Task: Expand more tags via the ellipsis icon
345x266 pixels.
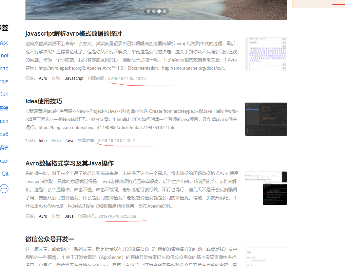Action: (x=4, y=189)
